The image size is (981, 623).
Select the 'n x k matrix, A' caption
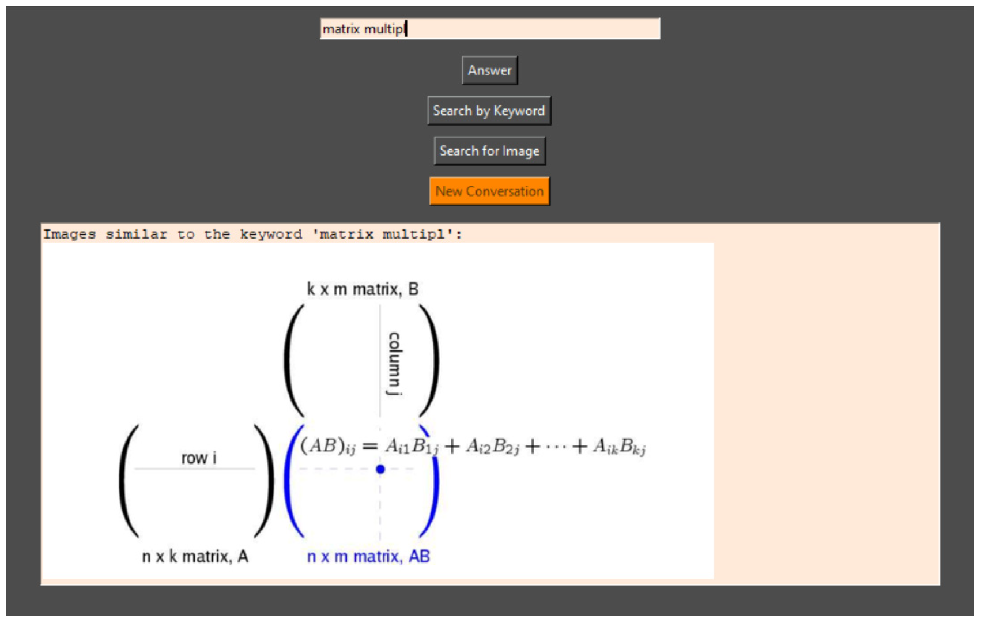point(195,557)
